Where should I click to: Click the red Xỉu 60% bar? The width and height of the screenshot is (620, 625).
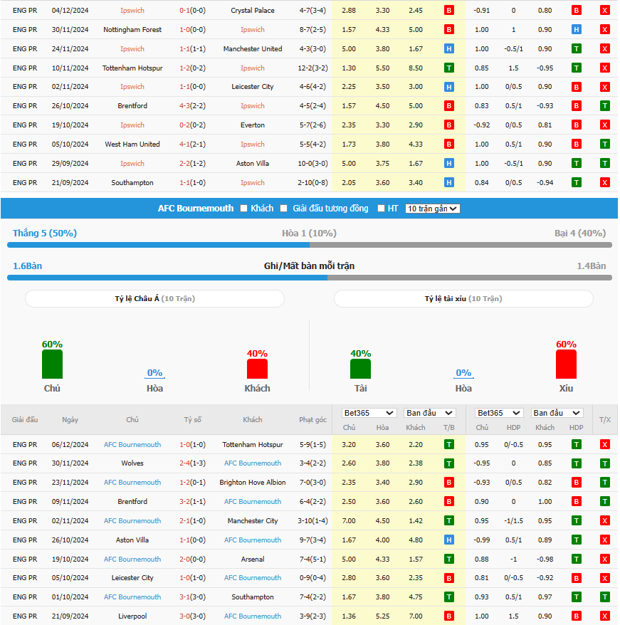(566, 364)
